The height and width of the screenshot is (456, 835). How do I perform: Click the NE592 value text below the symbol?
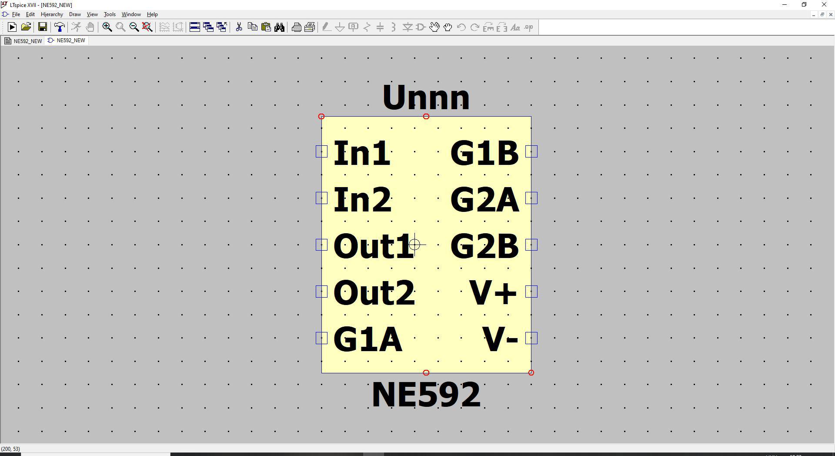pos(426,395)
